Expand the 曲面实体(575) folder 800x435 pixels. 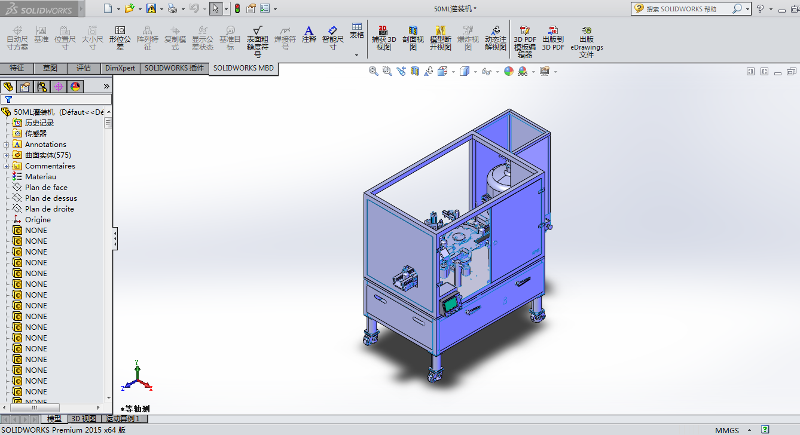(7, 155)
